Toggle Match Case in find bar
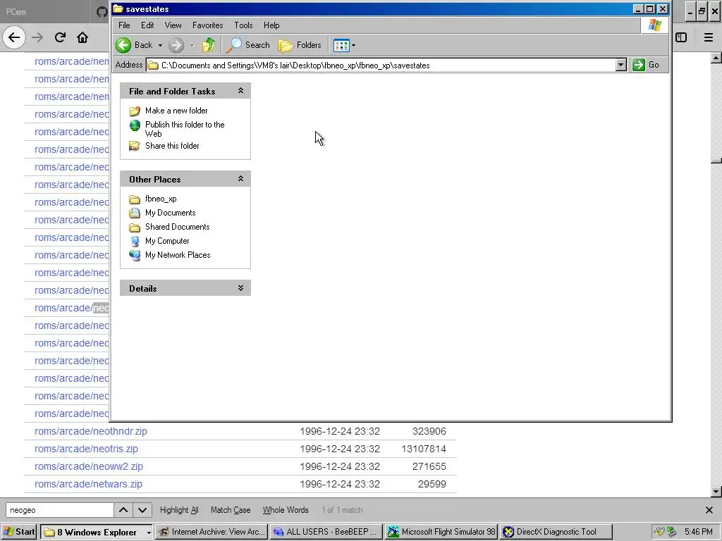Viewport: 722px width, 541px height. tap(231, 510)
